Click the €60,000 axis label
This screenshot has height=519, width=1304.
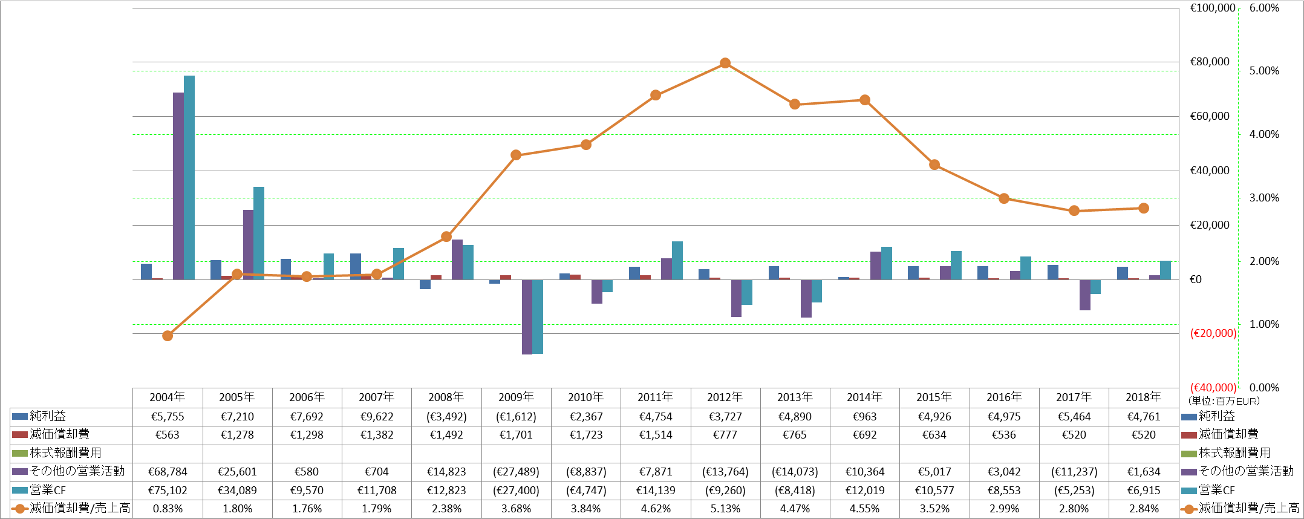pos(1210,116)
